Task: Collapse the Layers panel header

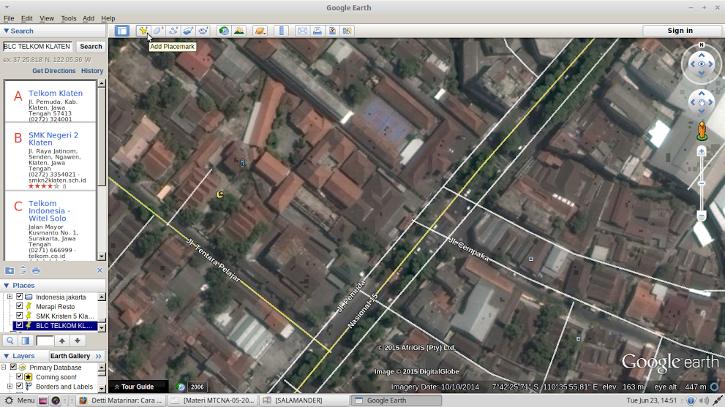Action: coord(20,356)
